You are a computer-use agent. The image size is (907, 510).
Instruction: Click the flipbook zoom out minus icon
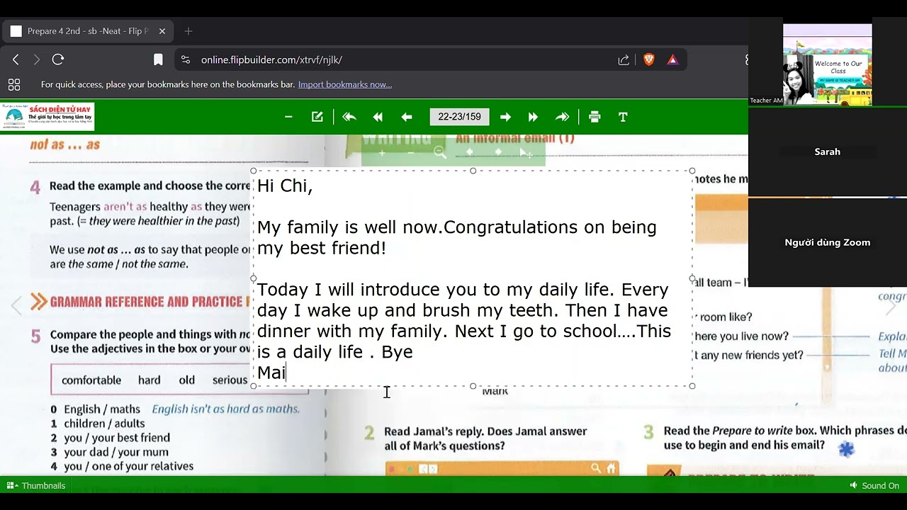click(288, 117)
